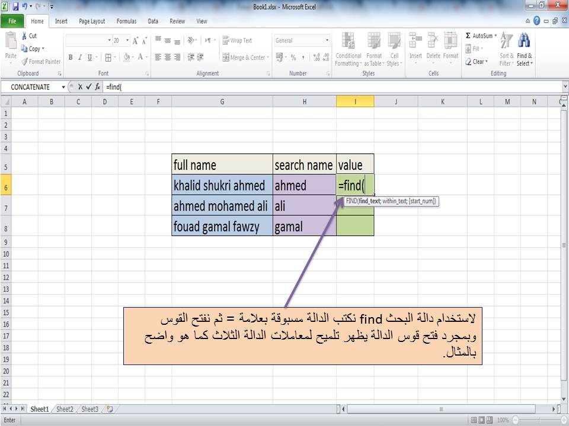Click the Decrease Decimal icon

click(x=326, y=57)
